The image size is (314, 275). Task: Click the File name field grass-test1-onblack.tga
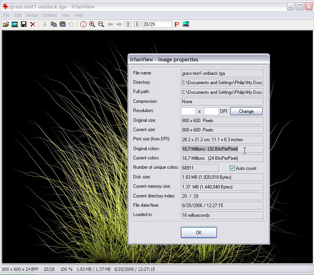(x=222, y=73)
